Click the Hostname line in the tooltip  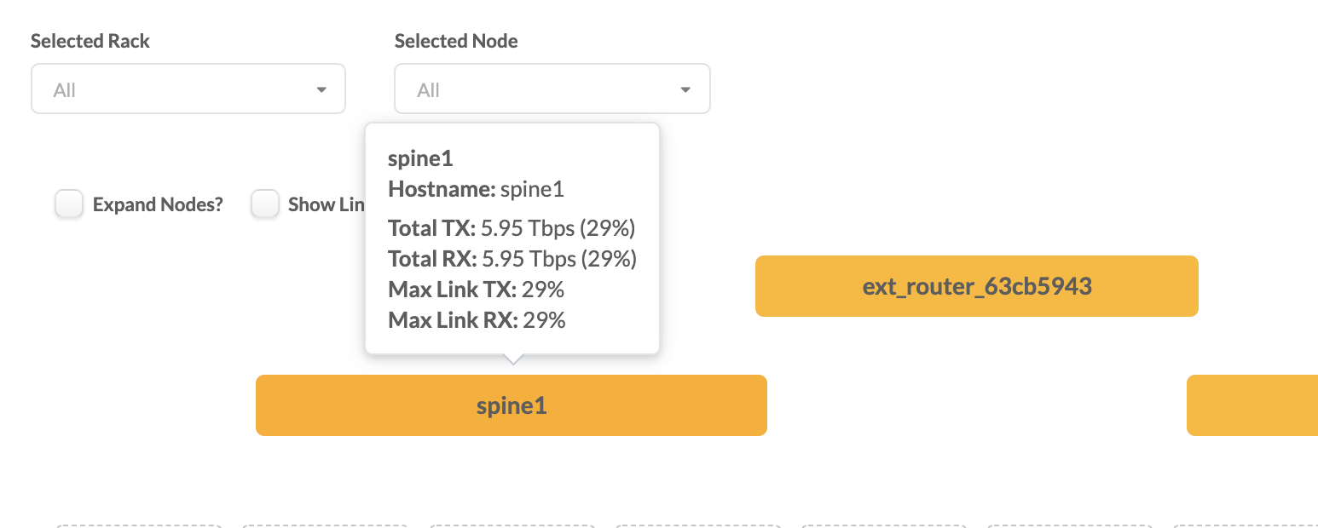click(x=476, y=189)
